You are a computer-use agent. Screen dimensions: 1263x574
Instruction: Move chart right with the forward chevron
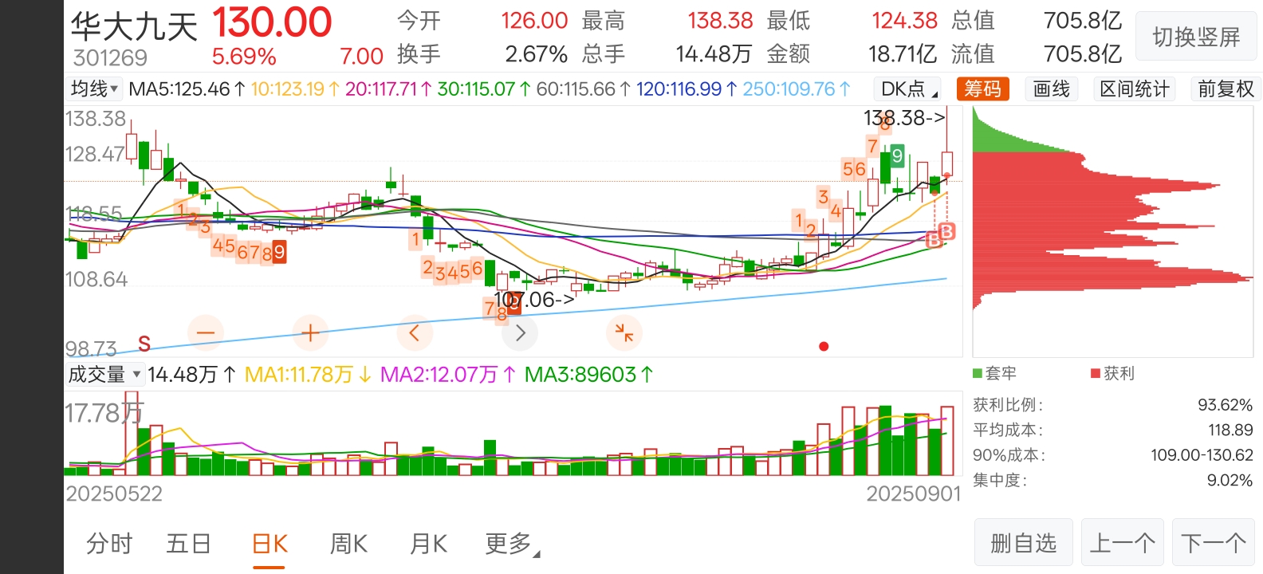(520, 332)
